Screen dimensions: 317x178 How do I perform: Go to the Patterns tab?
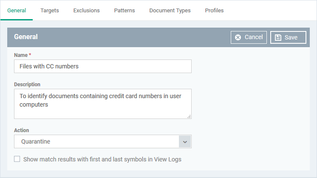coord(125,11)
